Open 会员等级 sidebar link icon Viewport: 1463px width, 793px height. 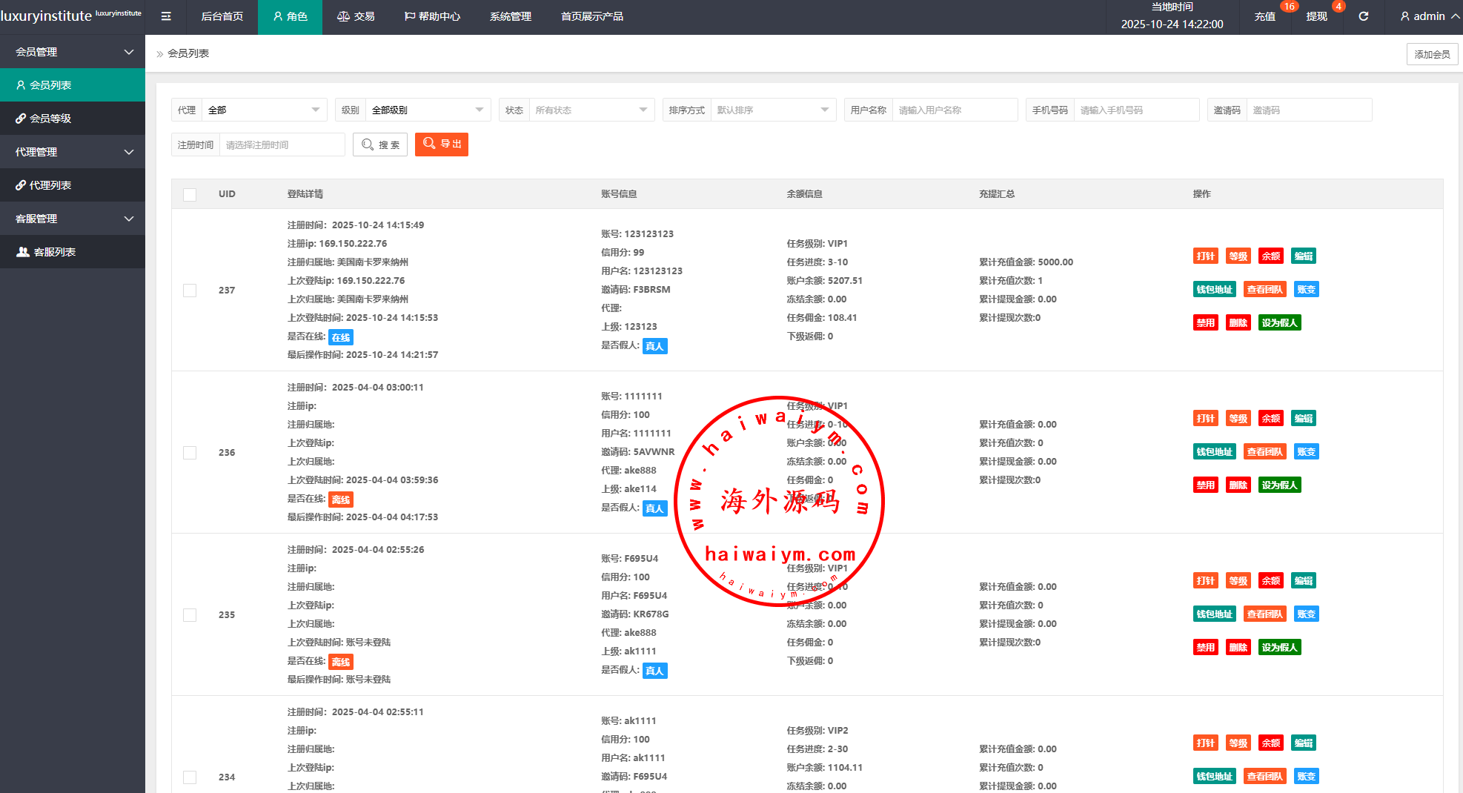pyautogui.click(x=21, y=119)
